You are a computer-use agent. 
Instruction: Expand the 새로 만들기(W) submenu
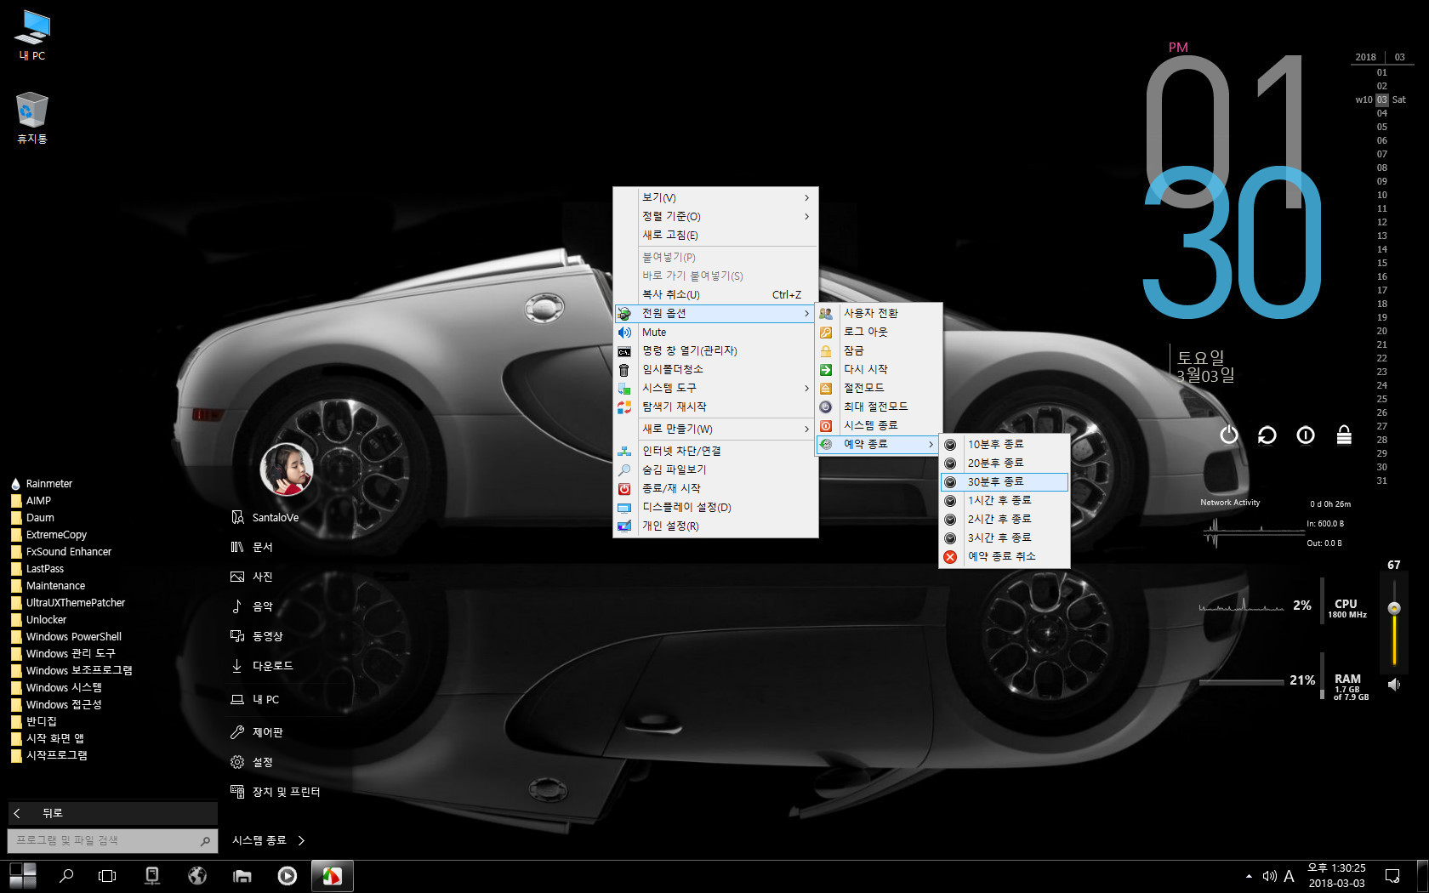pos(715,429)
